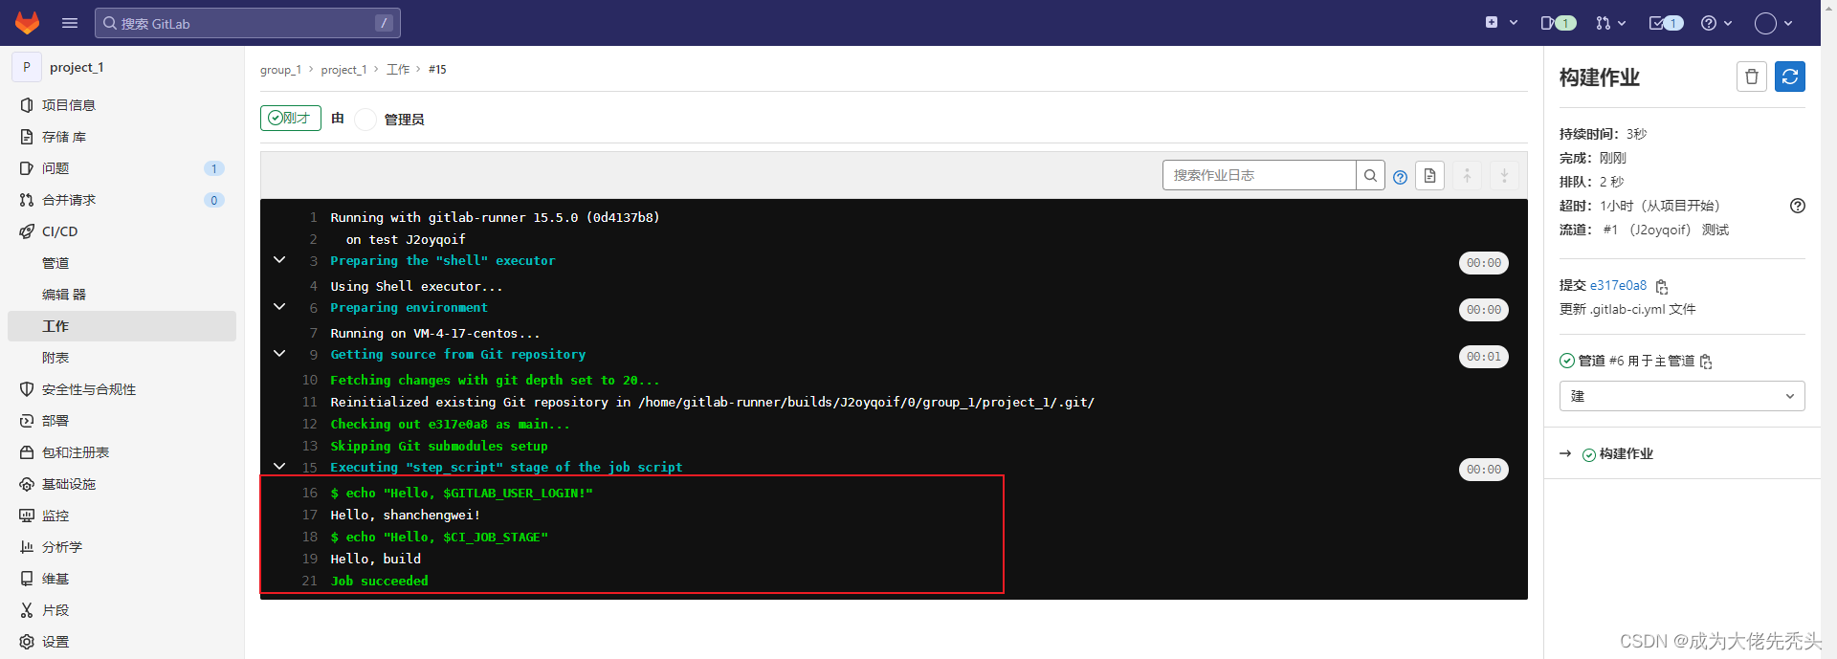
Task: Open 维基 in the sidebar
Action: click(x=122, y=579)
